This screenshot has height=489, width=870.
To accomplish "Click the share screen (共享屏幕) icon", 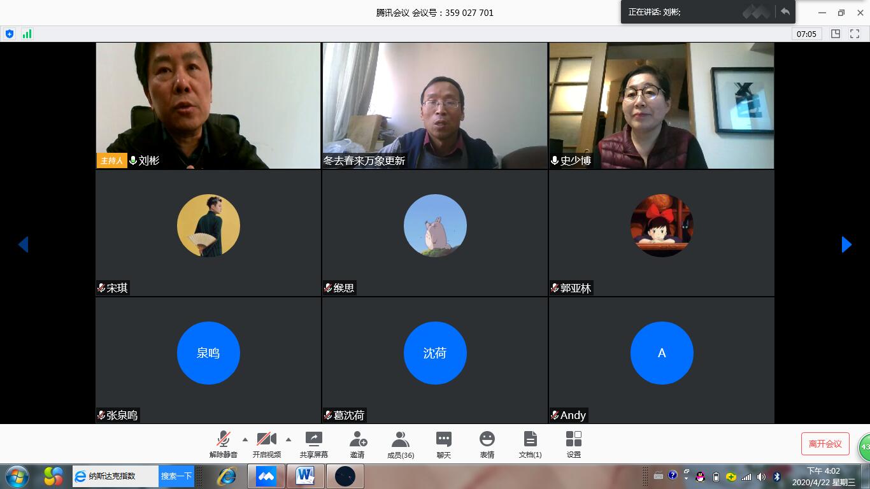I will click(314, 444).
